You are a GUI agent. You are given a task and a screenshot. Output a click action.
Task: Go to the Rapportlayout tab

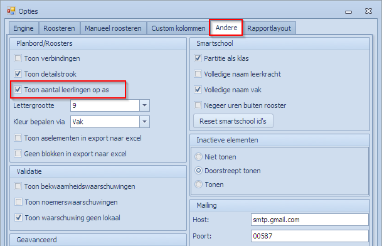click(269, 28)
